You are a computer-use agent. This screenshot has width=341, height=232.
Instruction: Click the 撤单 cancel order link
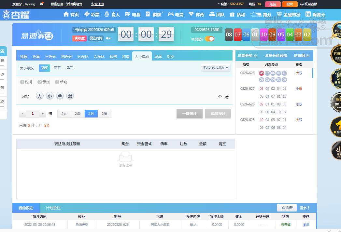[306, 225]
